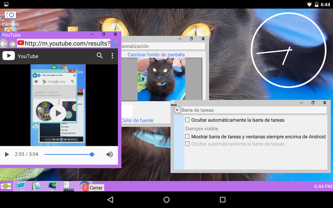
Task: Open display personalization from the taskbar
Action: click(52, 186)
